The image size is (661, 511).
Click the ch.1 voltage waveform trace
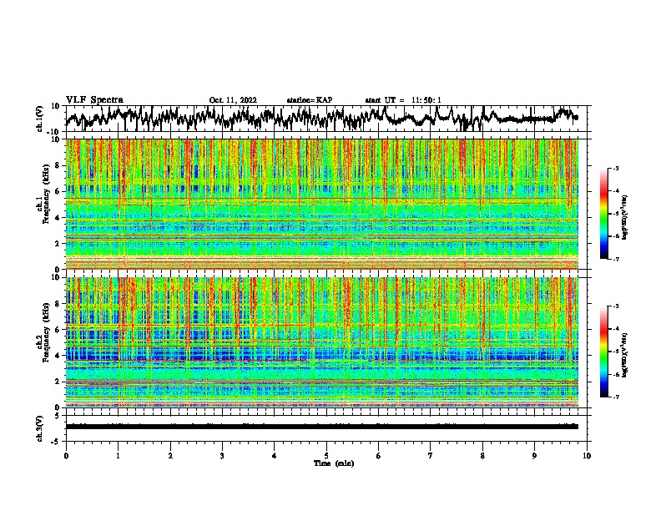(x=321, y=119)
